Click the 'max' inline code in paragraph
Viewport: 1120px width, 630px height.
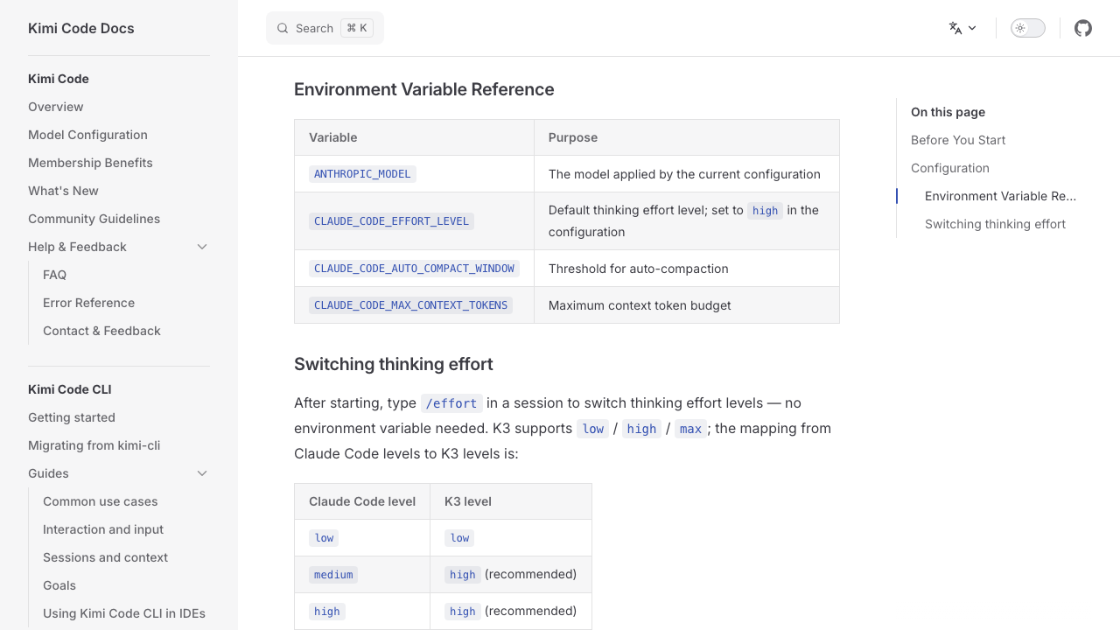[690, 429]
